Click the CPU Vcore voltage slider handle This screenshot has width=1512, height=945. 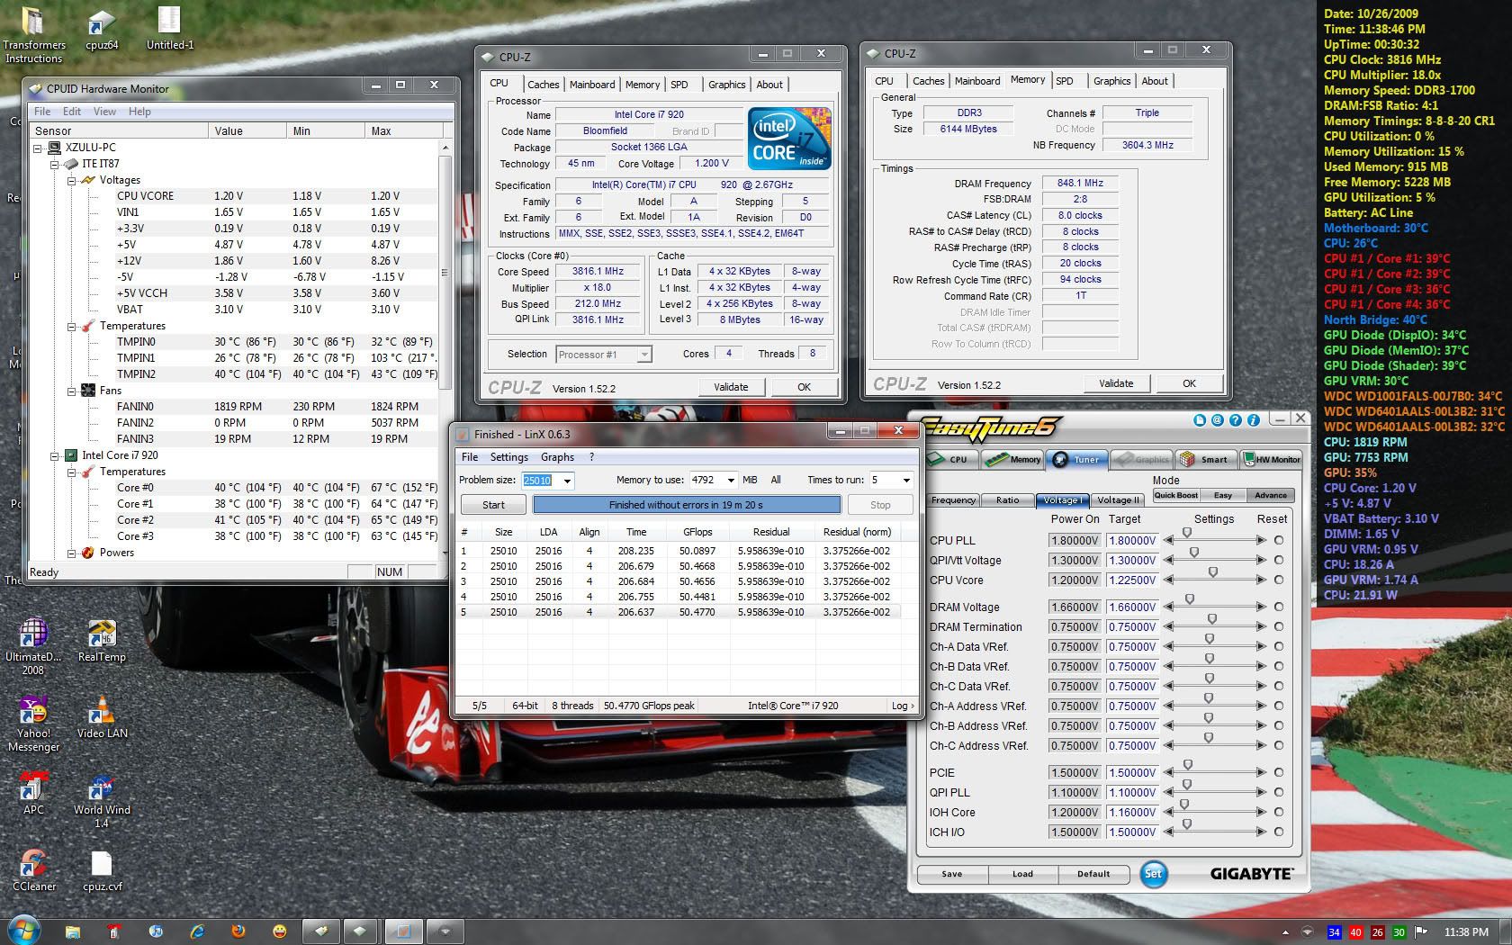(1213, 573)
